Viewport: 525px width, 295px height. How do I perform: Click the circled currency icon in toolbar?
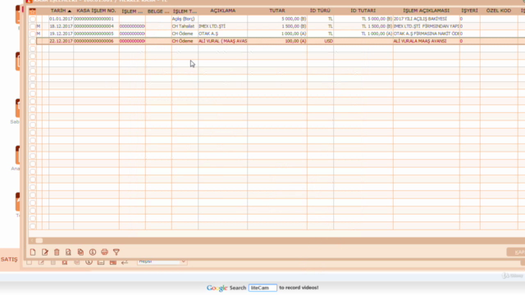[x=93, y=252]
